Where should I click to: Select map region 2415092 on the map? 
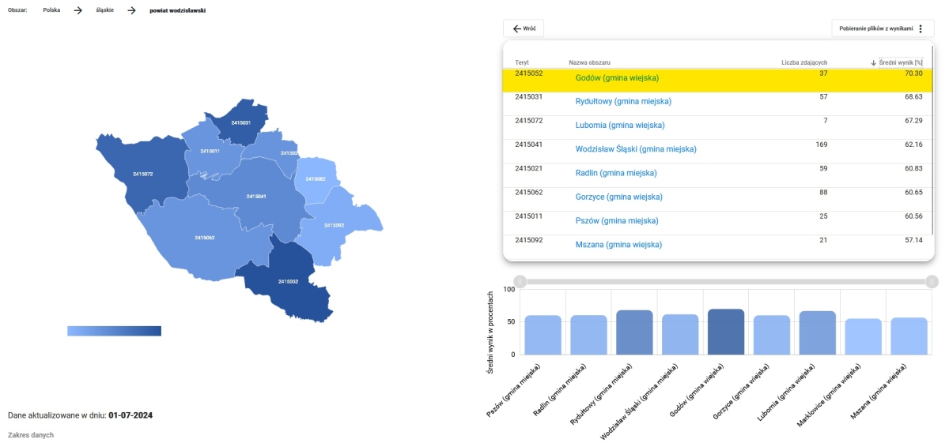pos(335,225)
